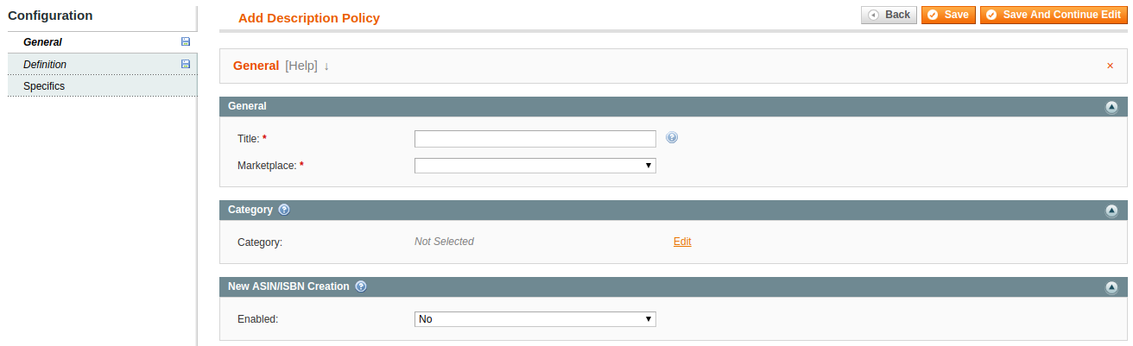Click the help icon beside Title field

pos(672,137)
